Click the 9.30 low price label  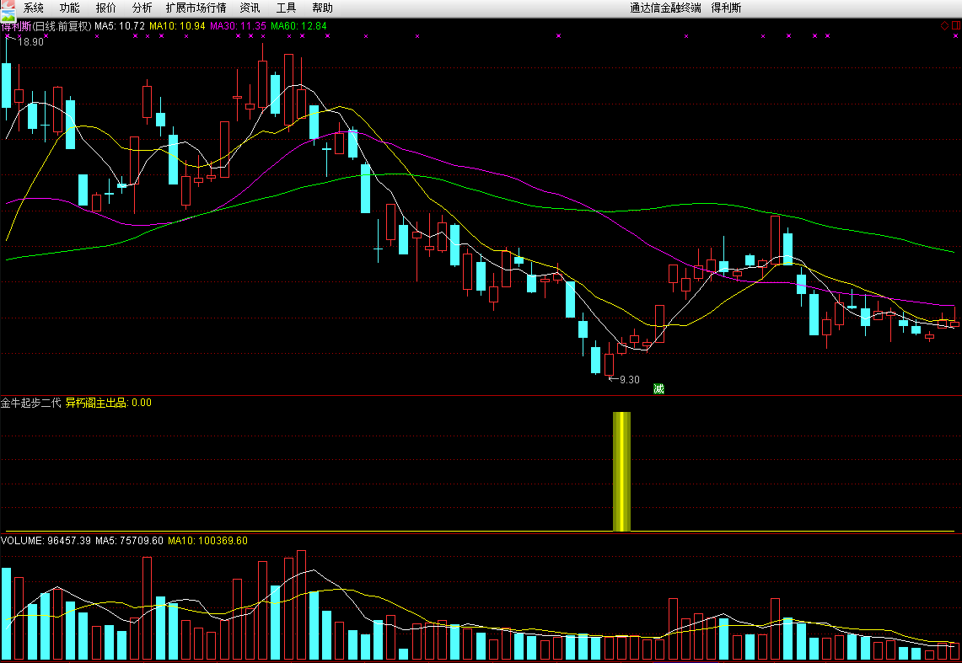(630, 379)
